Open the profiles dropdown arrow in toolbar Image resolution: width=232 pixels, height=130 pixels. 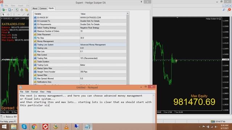click(12, 10)
